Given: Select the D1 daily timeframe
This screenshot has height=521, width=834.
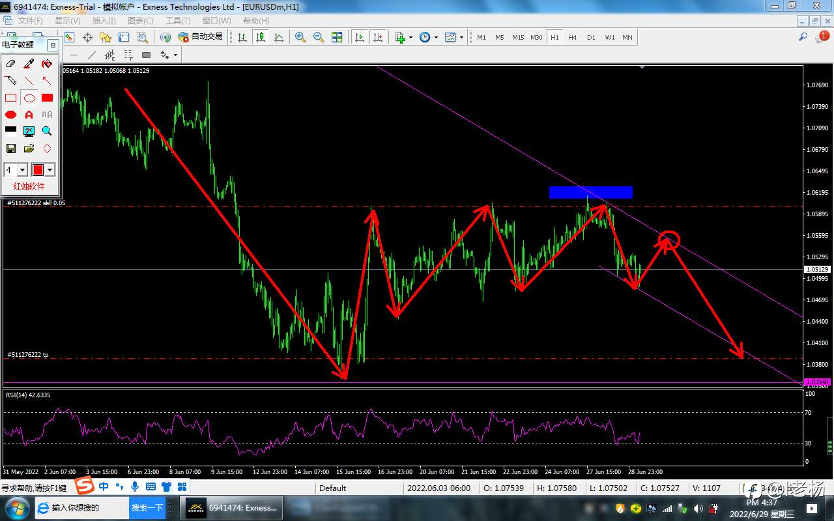Looking at the screenshot, I should [x=591, y=37].
